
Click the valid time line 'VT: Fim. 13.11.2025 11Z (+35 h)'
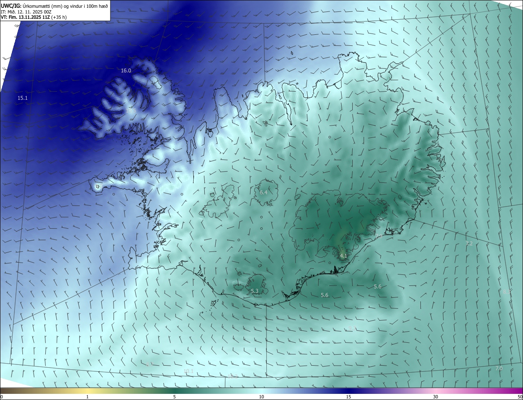point(34,17)
